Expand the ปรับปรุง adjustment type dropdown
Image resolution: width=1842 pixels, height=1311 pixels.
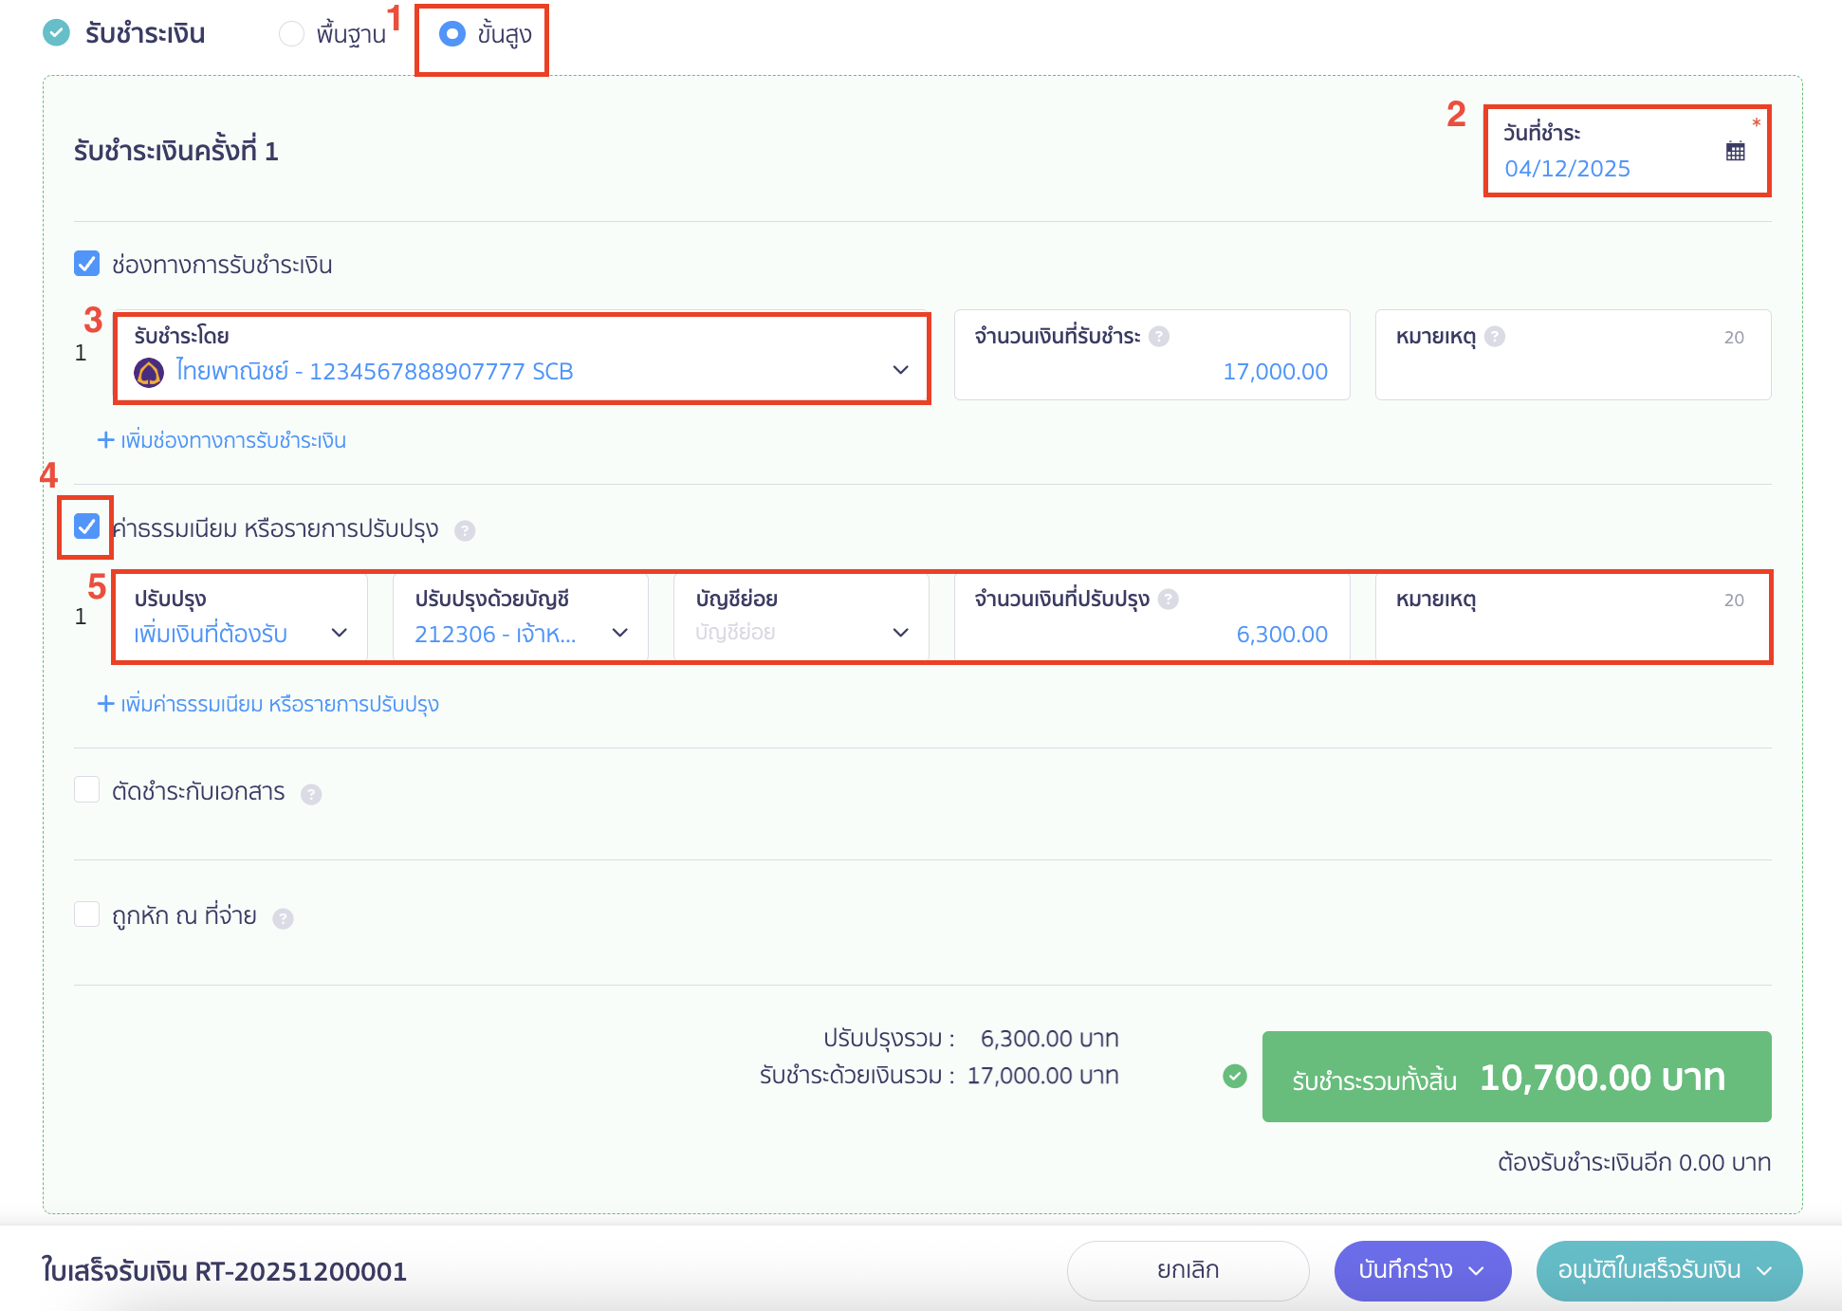(339, 634)
